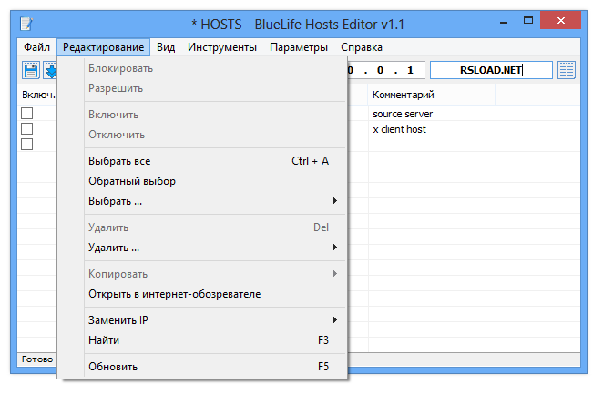
Task: Select Найти menu entry
Action: click(215, 340)
